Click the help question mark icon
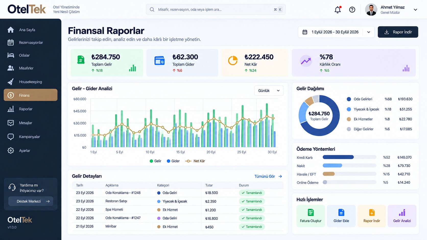The width and height of the screenshot is (427, 240). click(352, 10)
